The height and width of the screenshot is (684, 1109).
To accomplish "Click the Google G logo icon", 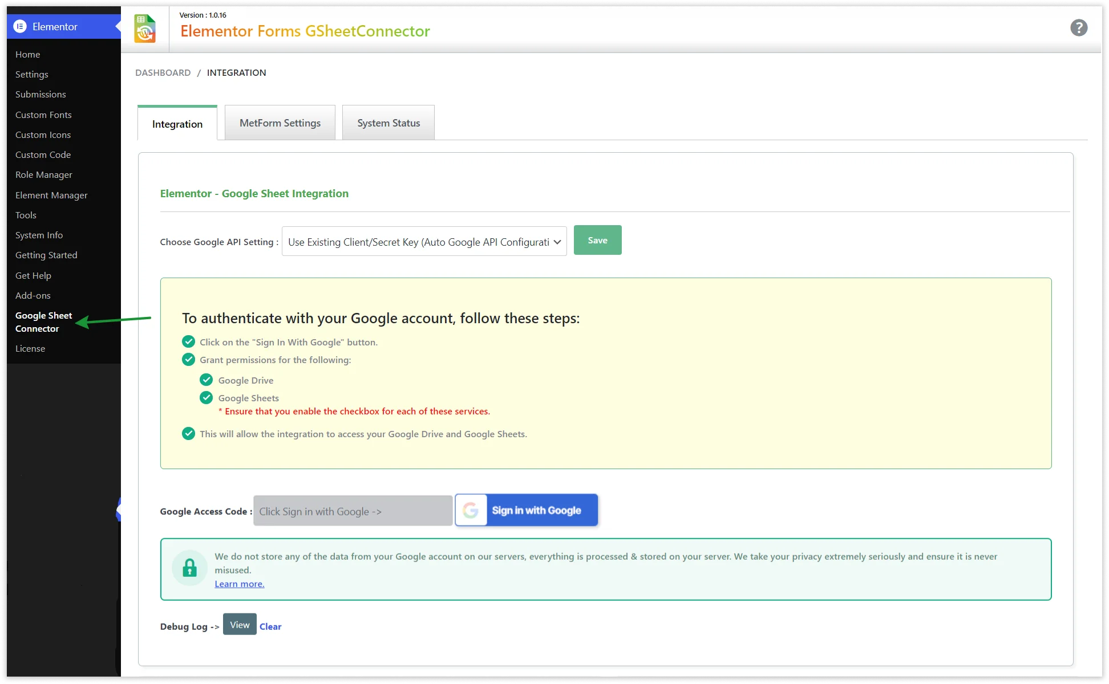I will point(471,510).
